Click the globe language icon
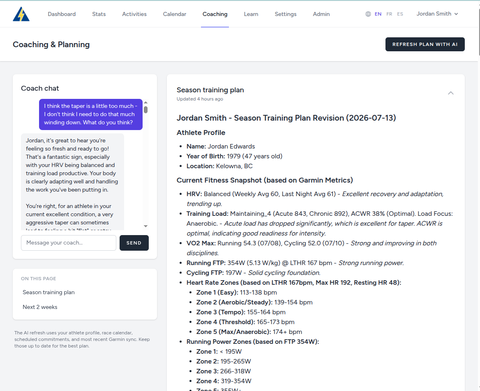The image size is (480, 391). (368, 14)
